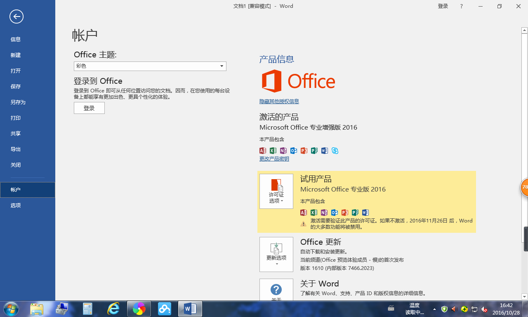Click the back arrow in the left sidebar

[x=16, y=17]
